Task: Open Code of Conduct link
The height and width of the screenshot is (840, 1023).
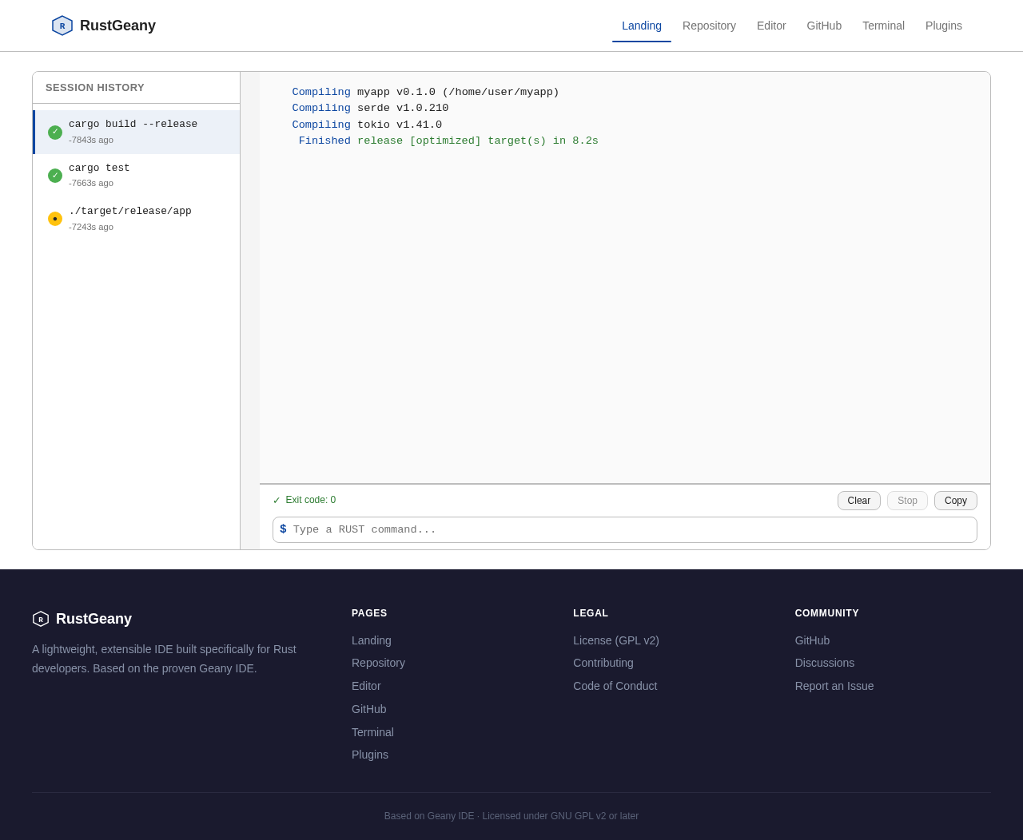Action: tap(615, 686)
